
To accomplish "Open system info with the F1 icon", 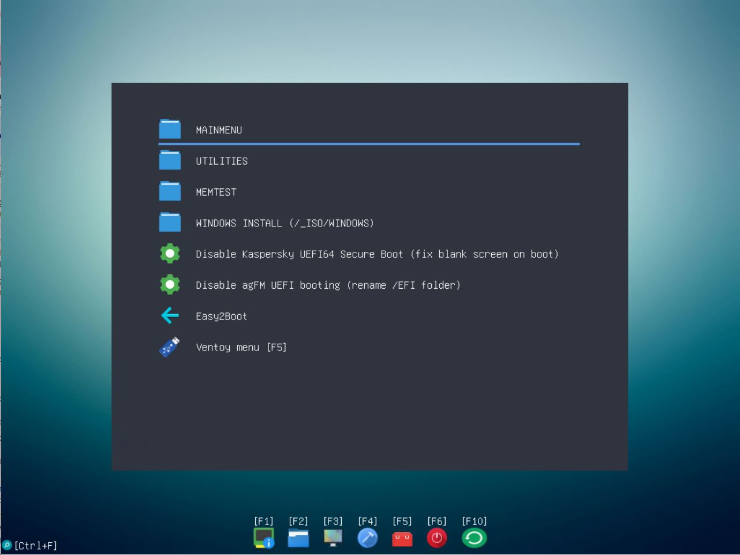I will pyautogui.click(x=264, y=538).
